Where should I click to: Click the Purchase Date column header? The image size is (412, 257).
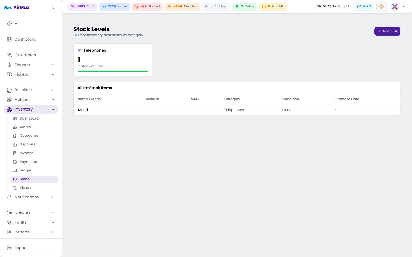coord(347,99)
